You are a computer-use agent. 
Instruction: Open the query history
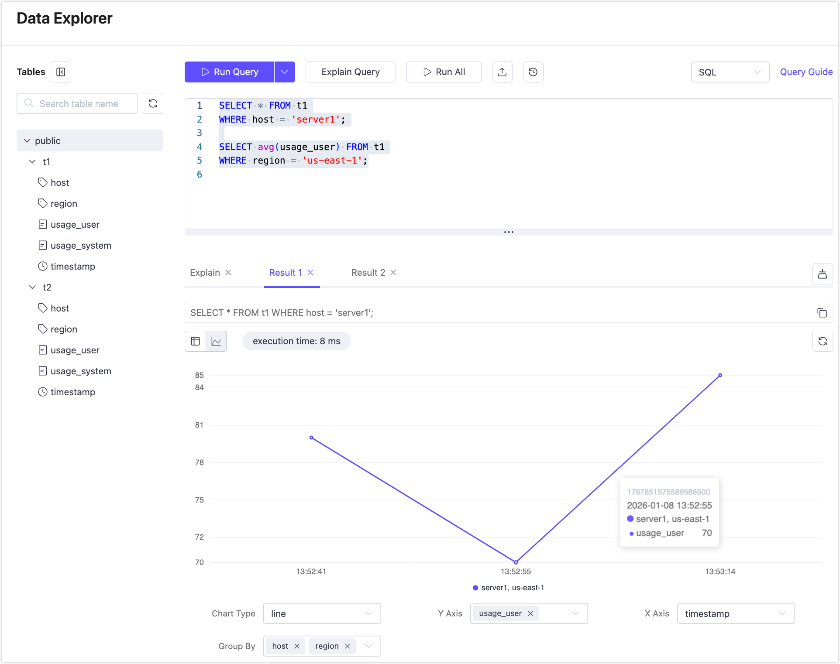coord(533,72)
